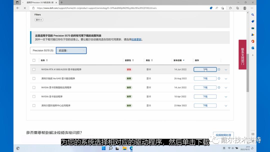
Task: Select the header checkbox to choose all drivers
Action: [x=34, y=60]
